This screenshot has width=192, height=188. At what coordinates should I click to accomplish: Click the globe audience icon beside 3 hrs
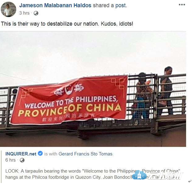(x=36, y=13)
